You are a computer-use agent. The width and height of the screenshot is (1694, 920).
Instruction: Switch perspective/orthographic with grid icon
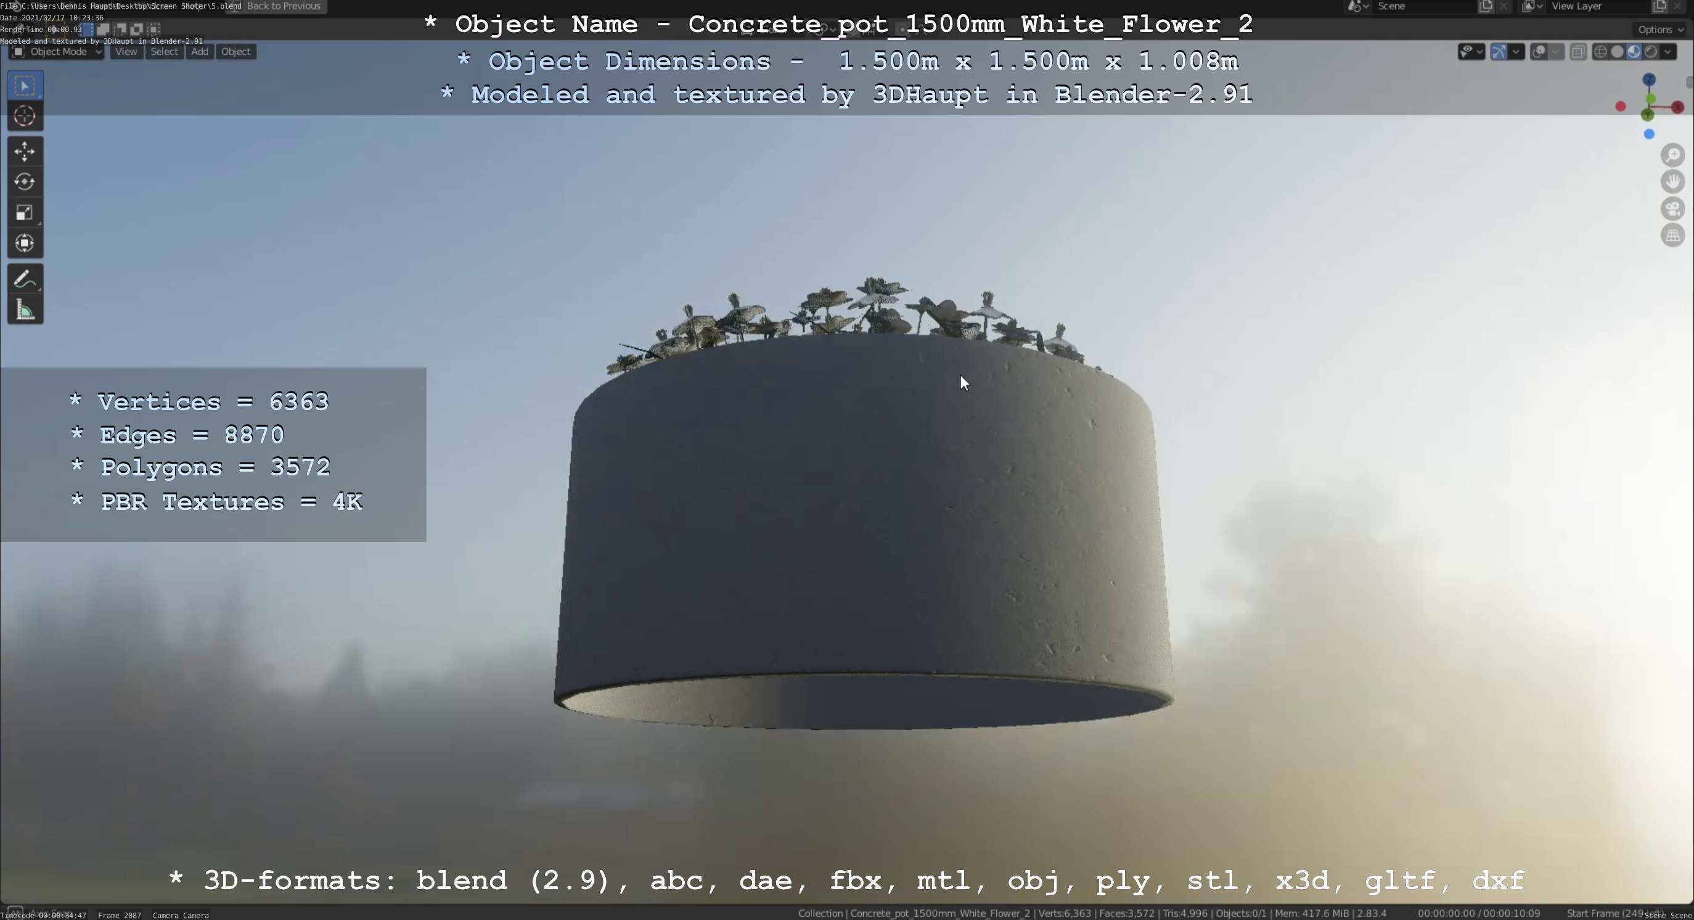[x=1672, y=236]
